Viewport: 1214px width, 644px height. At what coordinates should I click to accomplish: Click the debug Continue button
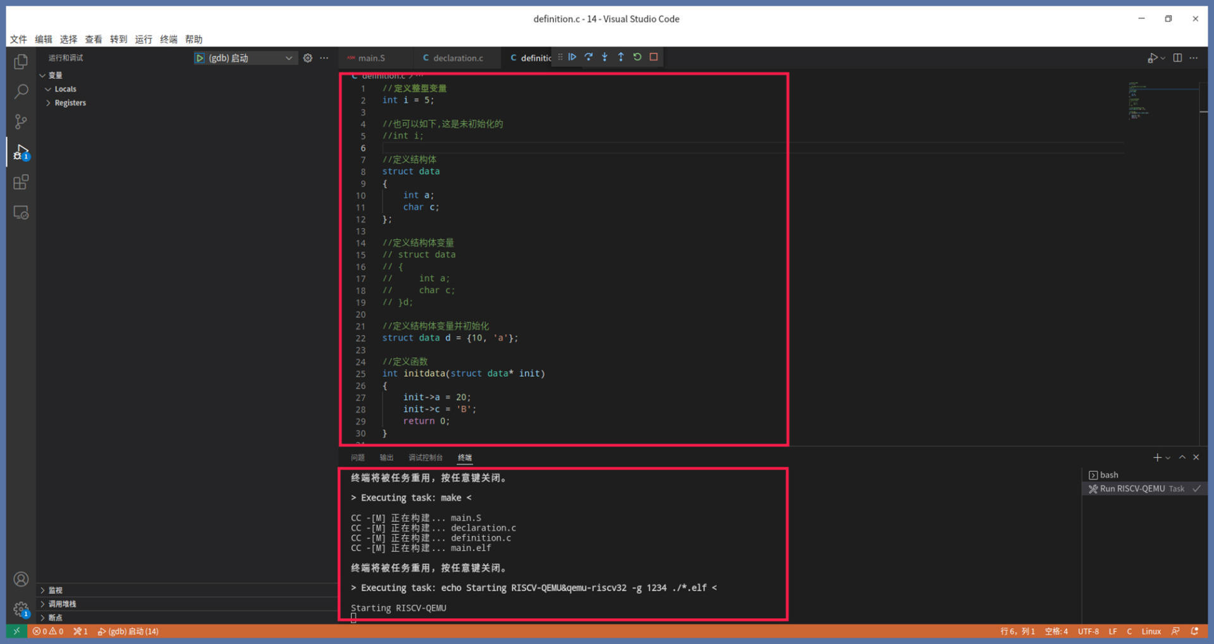pos(572,57)
